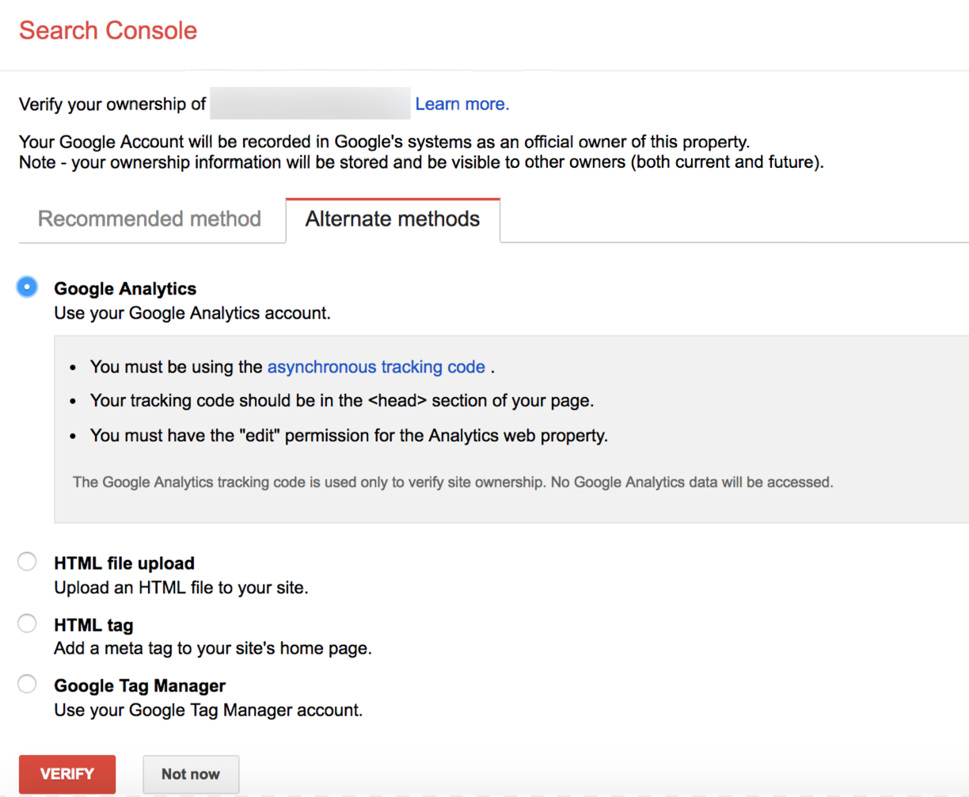Click the "No Google Analytics data will be accessed" note
The height and width of the screenshot is (797, 969).
[x=453, y=482]
